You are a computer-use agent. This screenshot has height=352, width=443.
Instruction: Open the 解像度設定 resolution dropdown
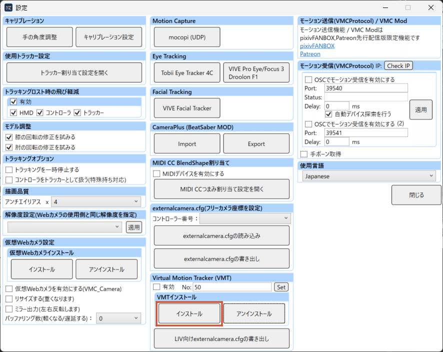click(64, 227)
